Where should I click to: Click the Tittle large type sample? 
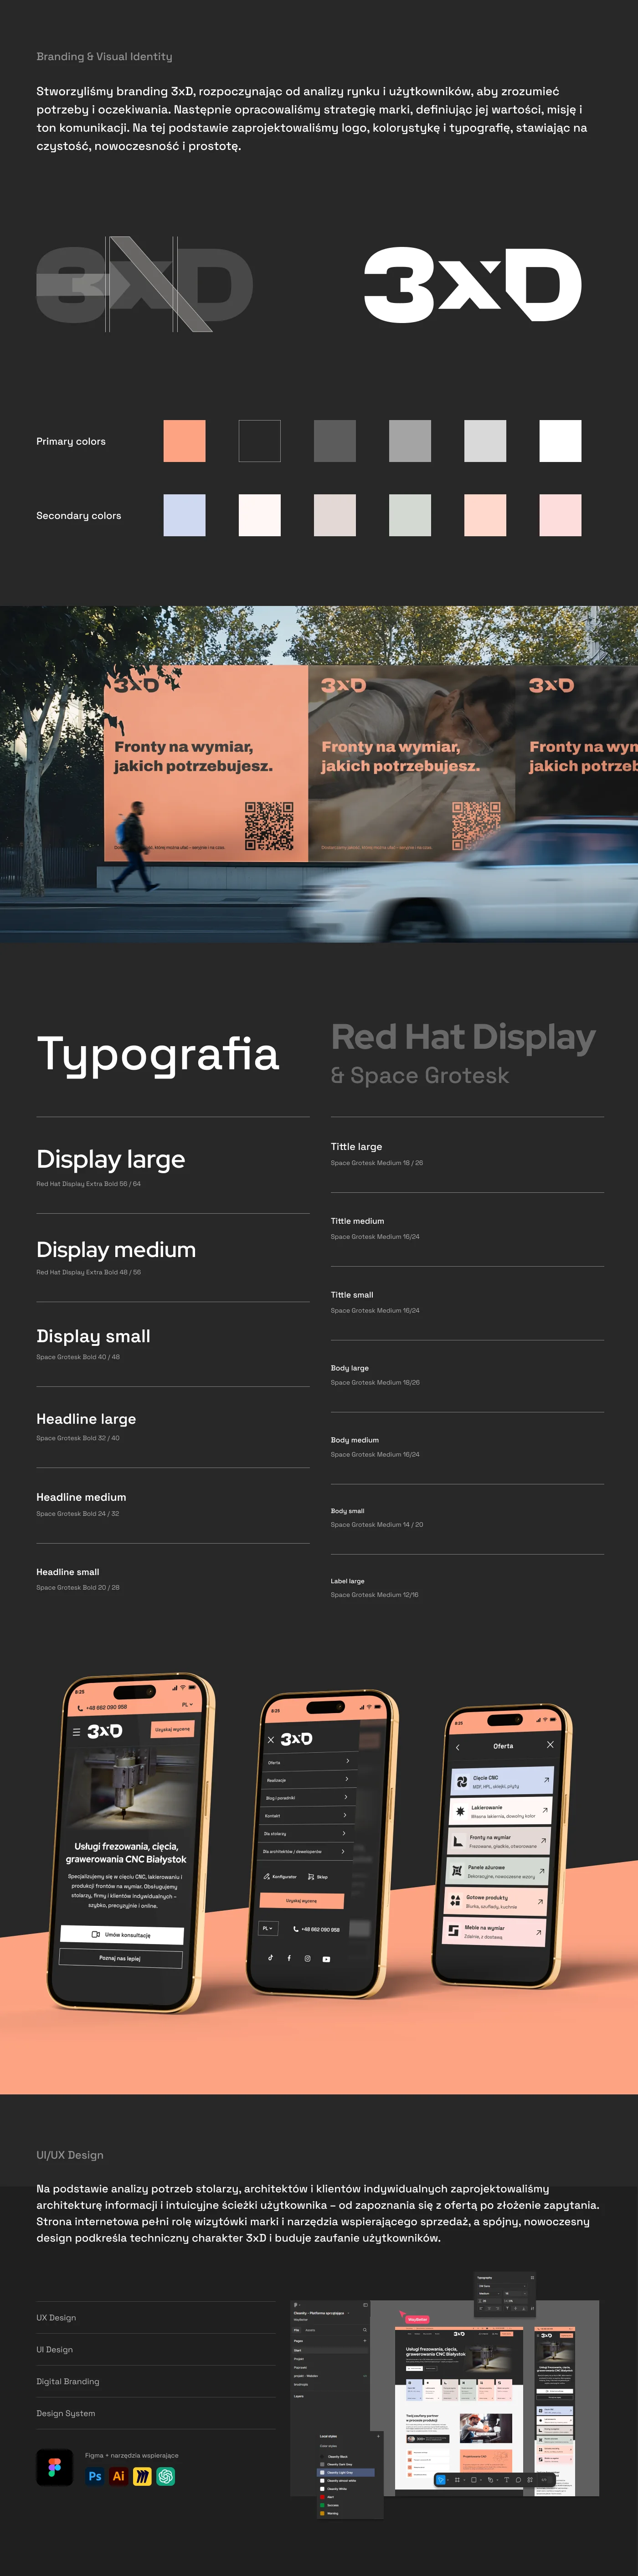pyautogui.click(x=356, y=1147)
